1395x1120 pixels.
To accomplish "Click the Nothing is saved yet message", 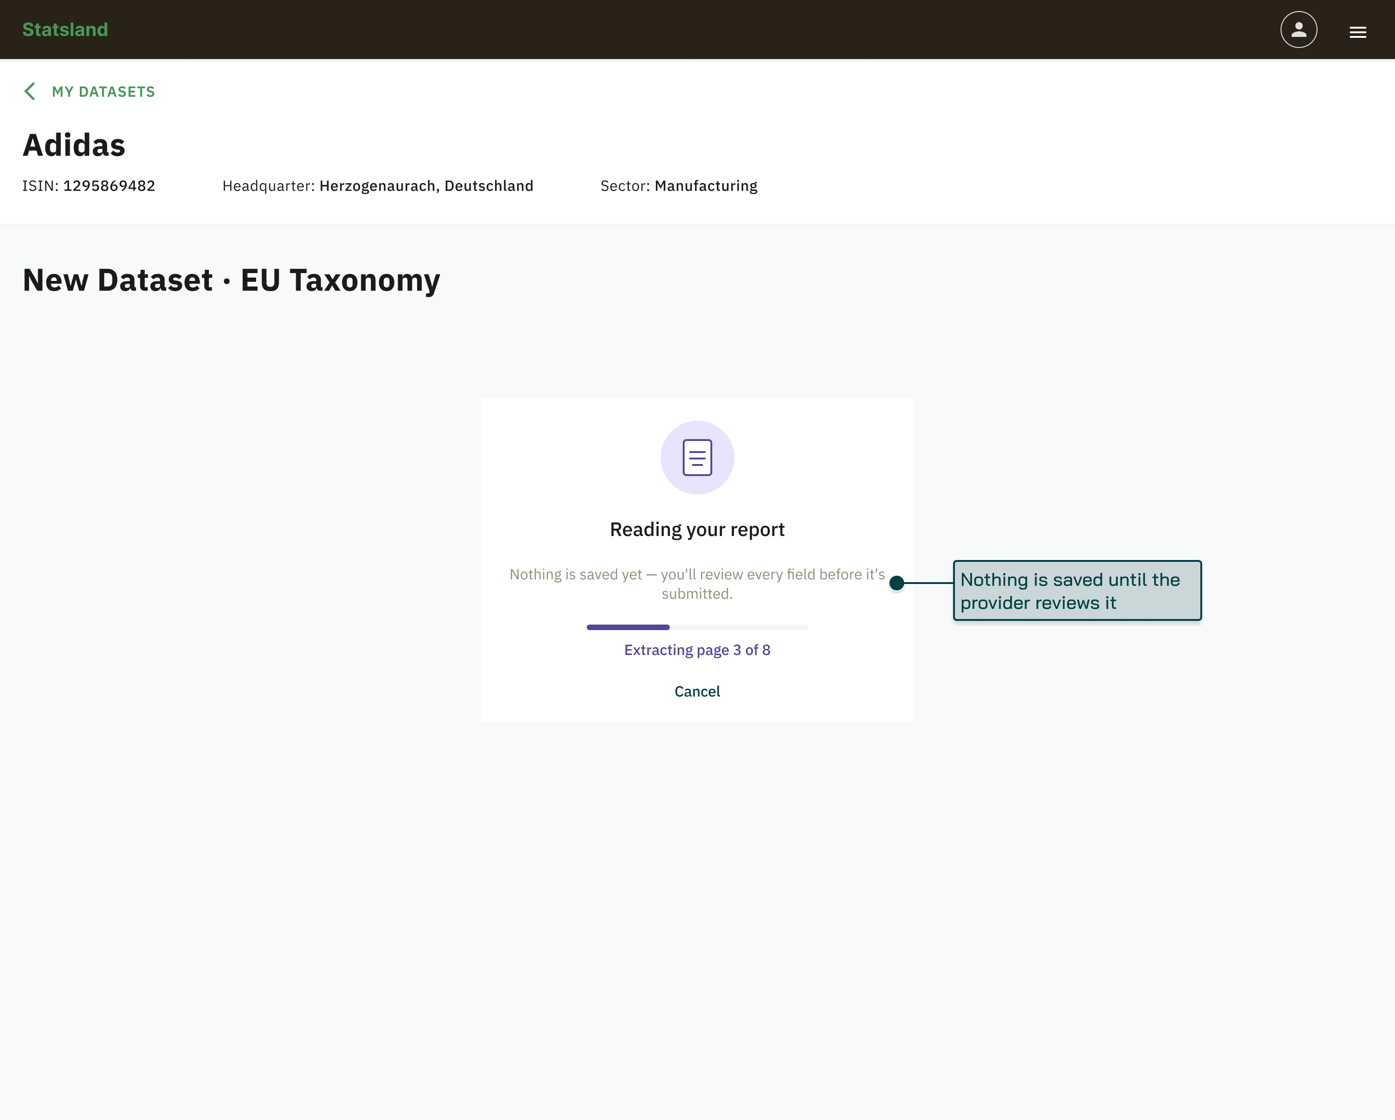I will click(x=697, y=584).
